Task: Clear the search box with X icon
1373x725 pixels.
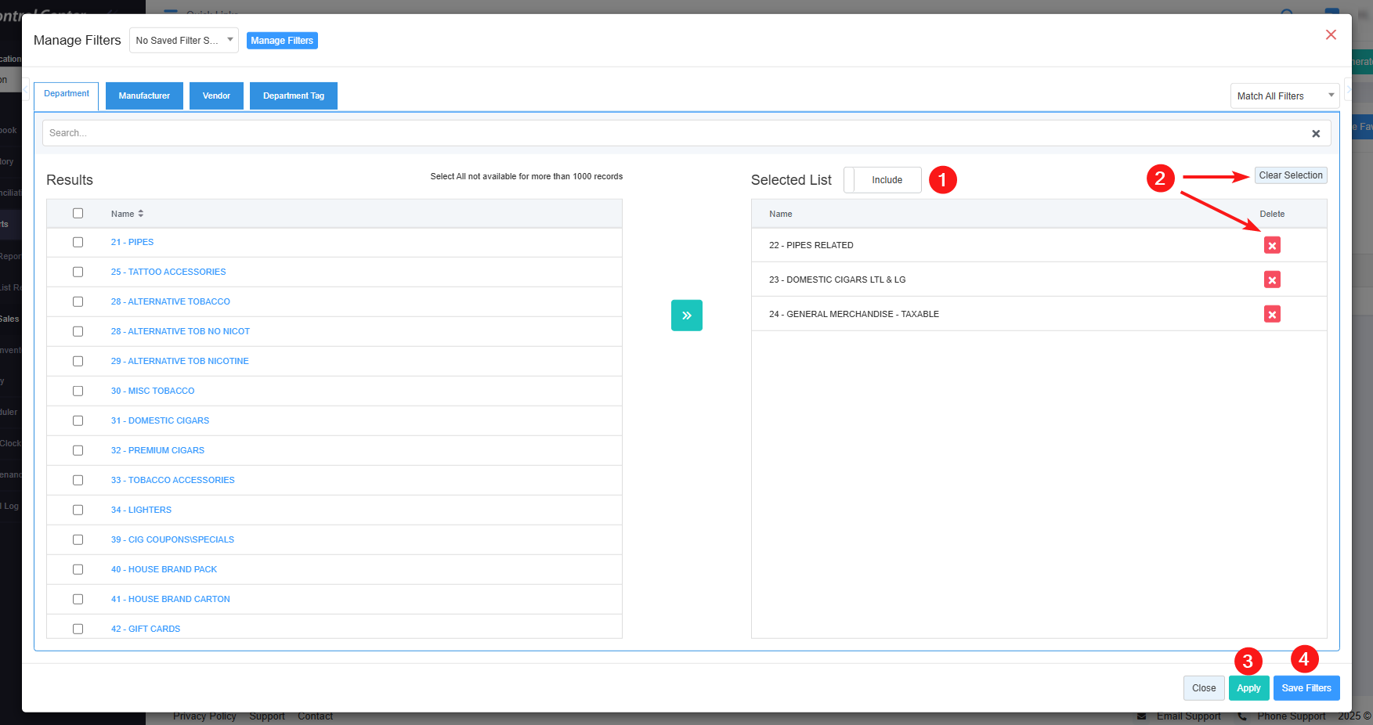Action: click(1316, 134)
